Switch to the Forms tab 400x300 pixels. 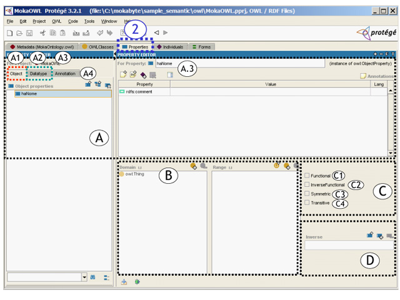pos(201,47)
